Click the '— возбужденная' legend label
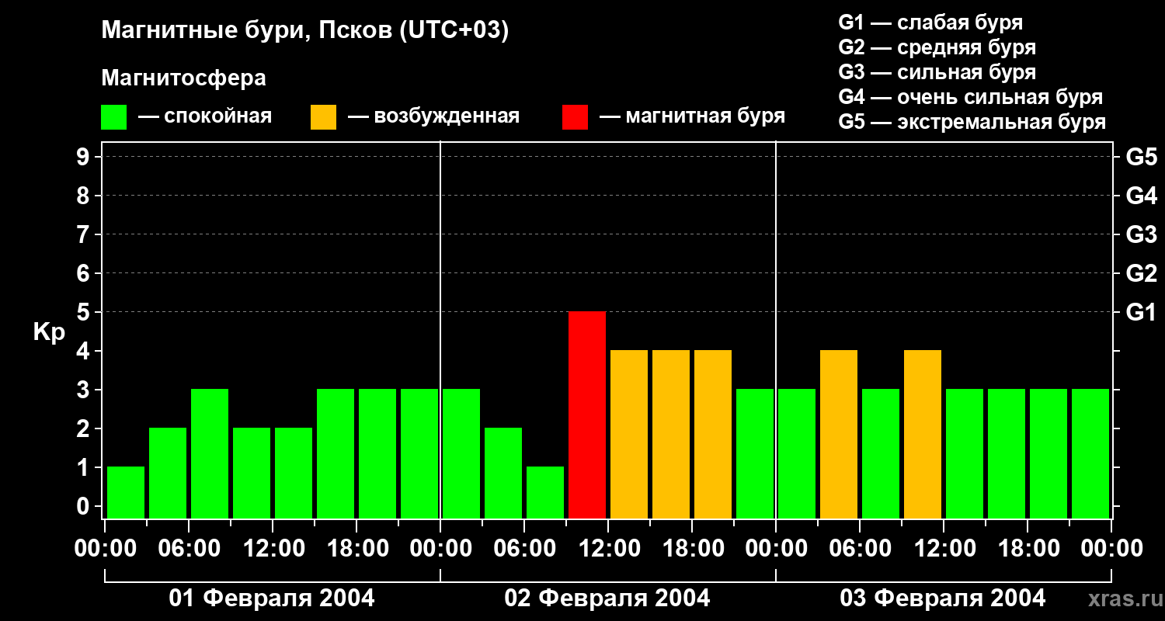The width and height of the screenshot is (1165, 621). pos(433,116)
